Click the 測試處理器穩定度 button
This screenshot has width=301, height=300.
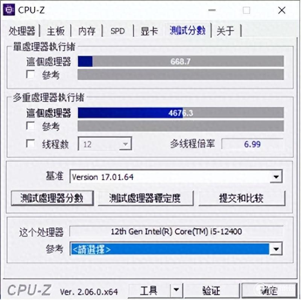(x=146, y=198)
